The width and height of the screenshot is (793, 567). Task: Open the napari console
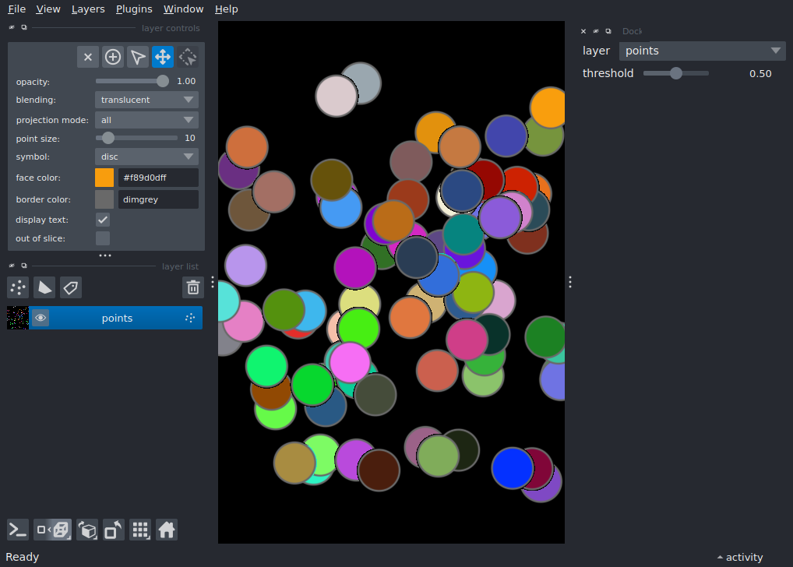18,530
